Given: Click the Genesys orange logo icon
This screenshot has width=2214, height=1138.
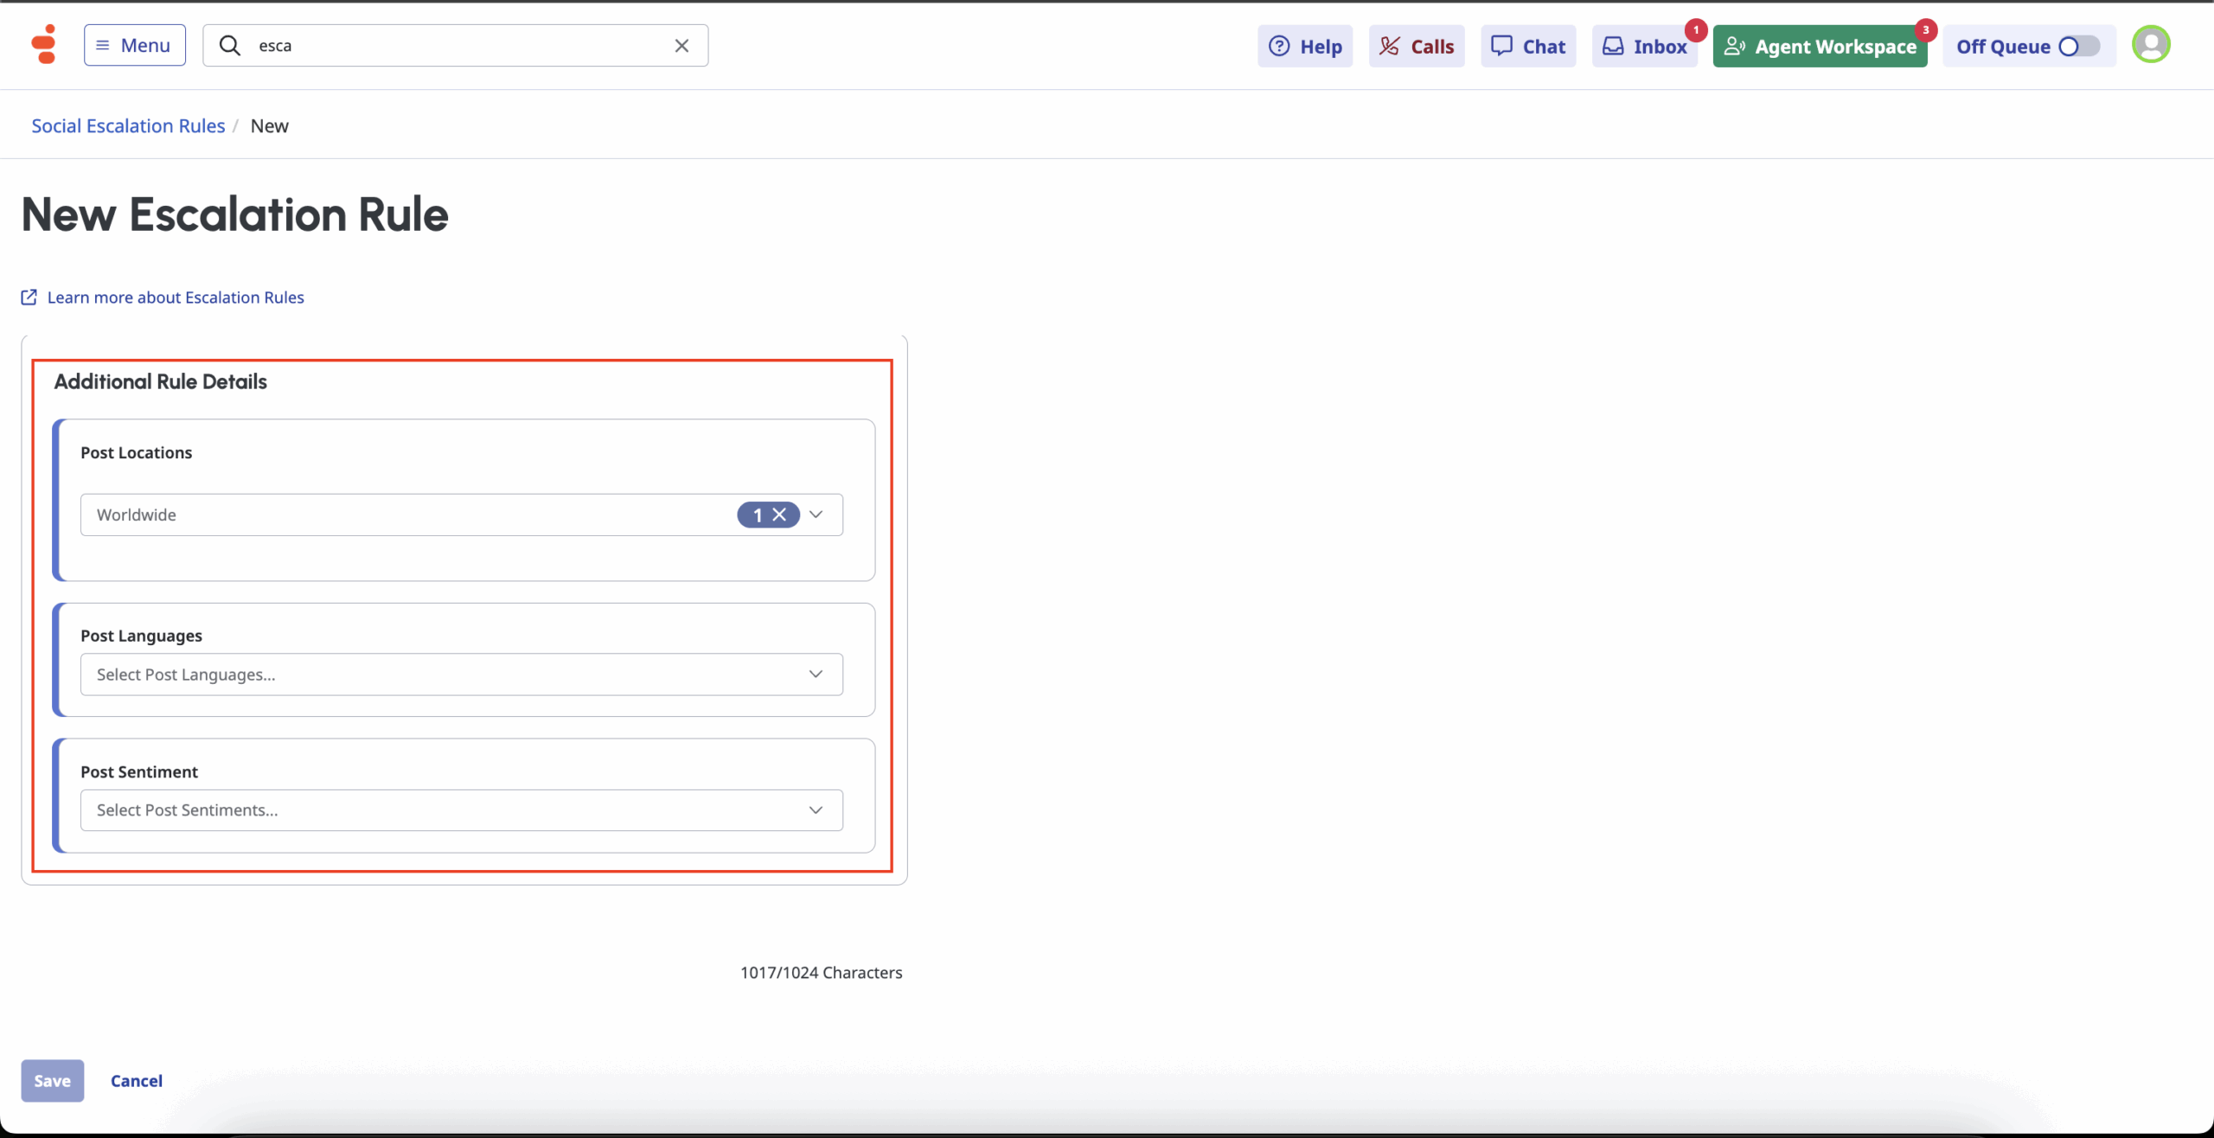Looking at the screenshot, I should 43,45.
